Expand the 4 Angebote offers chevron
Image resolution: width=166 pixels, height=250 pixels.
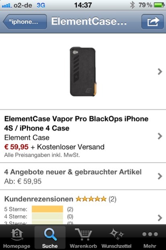[x=160, y=176]
